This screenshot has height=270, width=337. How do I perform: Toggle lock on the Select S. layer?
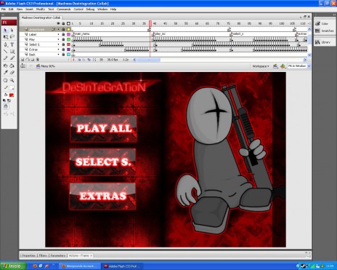63,44
